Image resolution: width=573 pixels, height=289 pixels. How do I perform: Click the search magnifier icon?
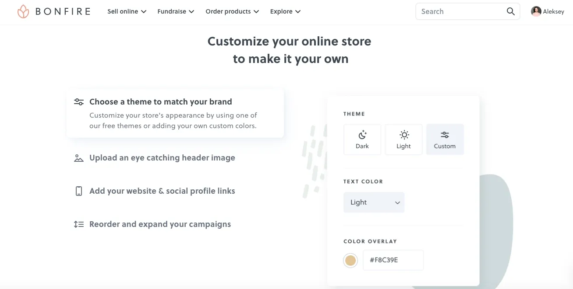pos(510,12)
